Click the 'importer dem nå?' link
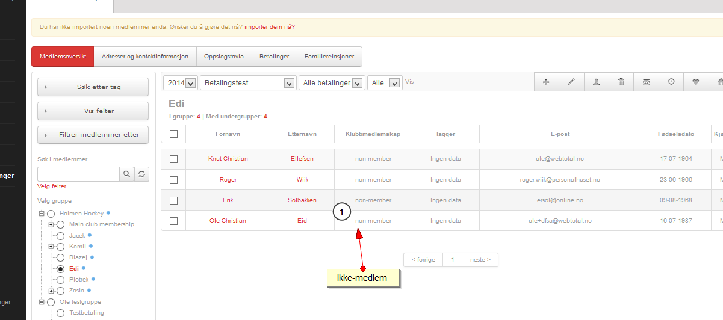 coord(270,27)
